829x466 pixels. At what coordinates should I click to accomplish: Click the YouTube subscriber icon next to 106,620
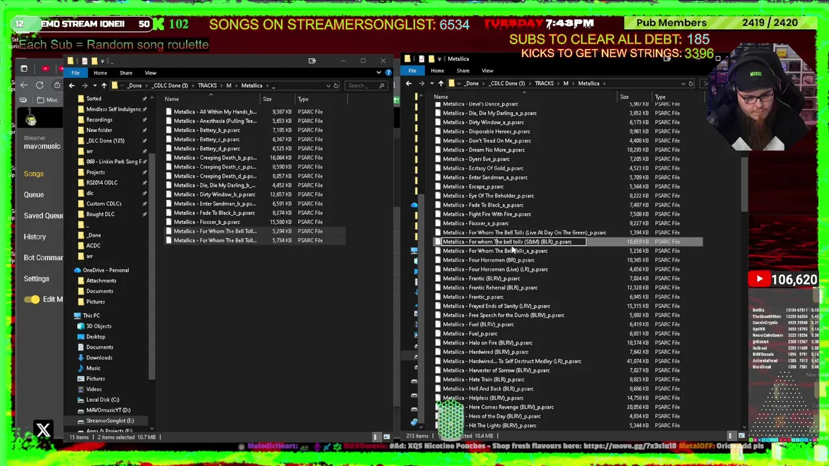coord(759,280)
